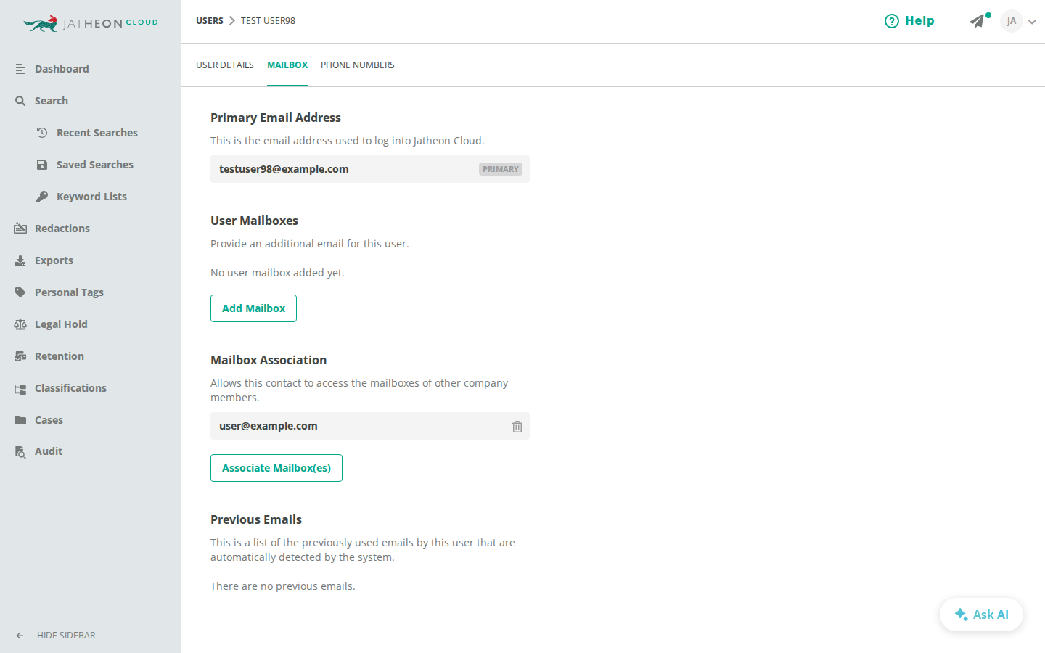Click the Help link text
The image size is (1045, 653).
[919, 21]
